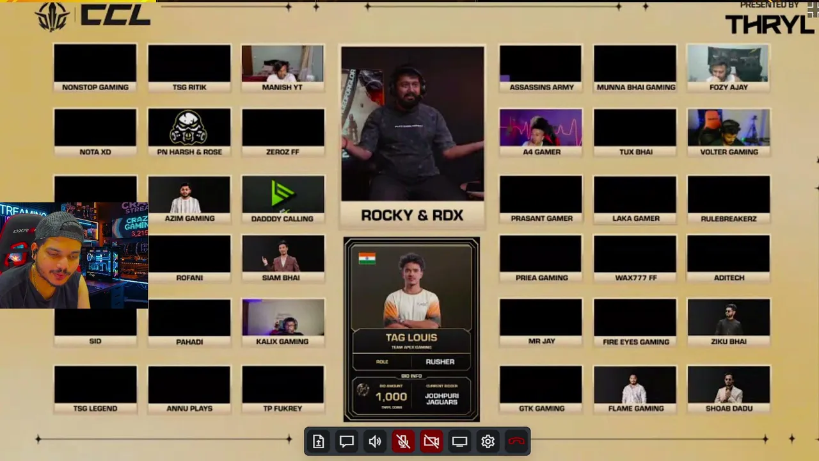This screenshot has height=461, width=819.
Task: Click the 1,000 bid amount
Action: click(x=391, y=397)
